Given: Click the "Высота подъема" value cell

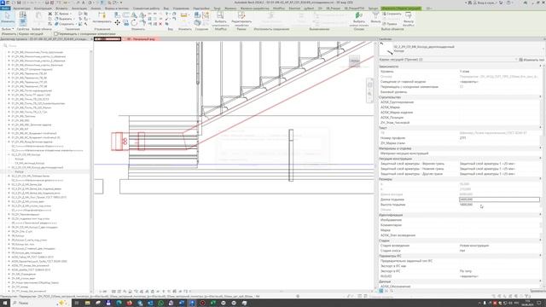Looking at the screenshot, I should click(x=499, y=205).
